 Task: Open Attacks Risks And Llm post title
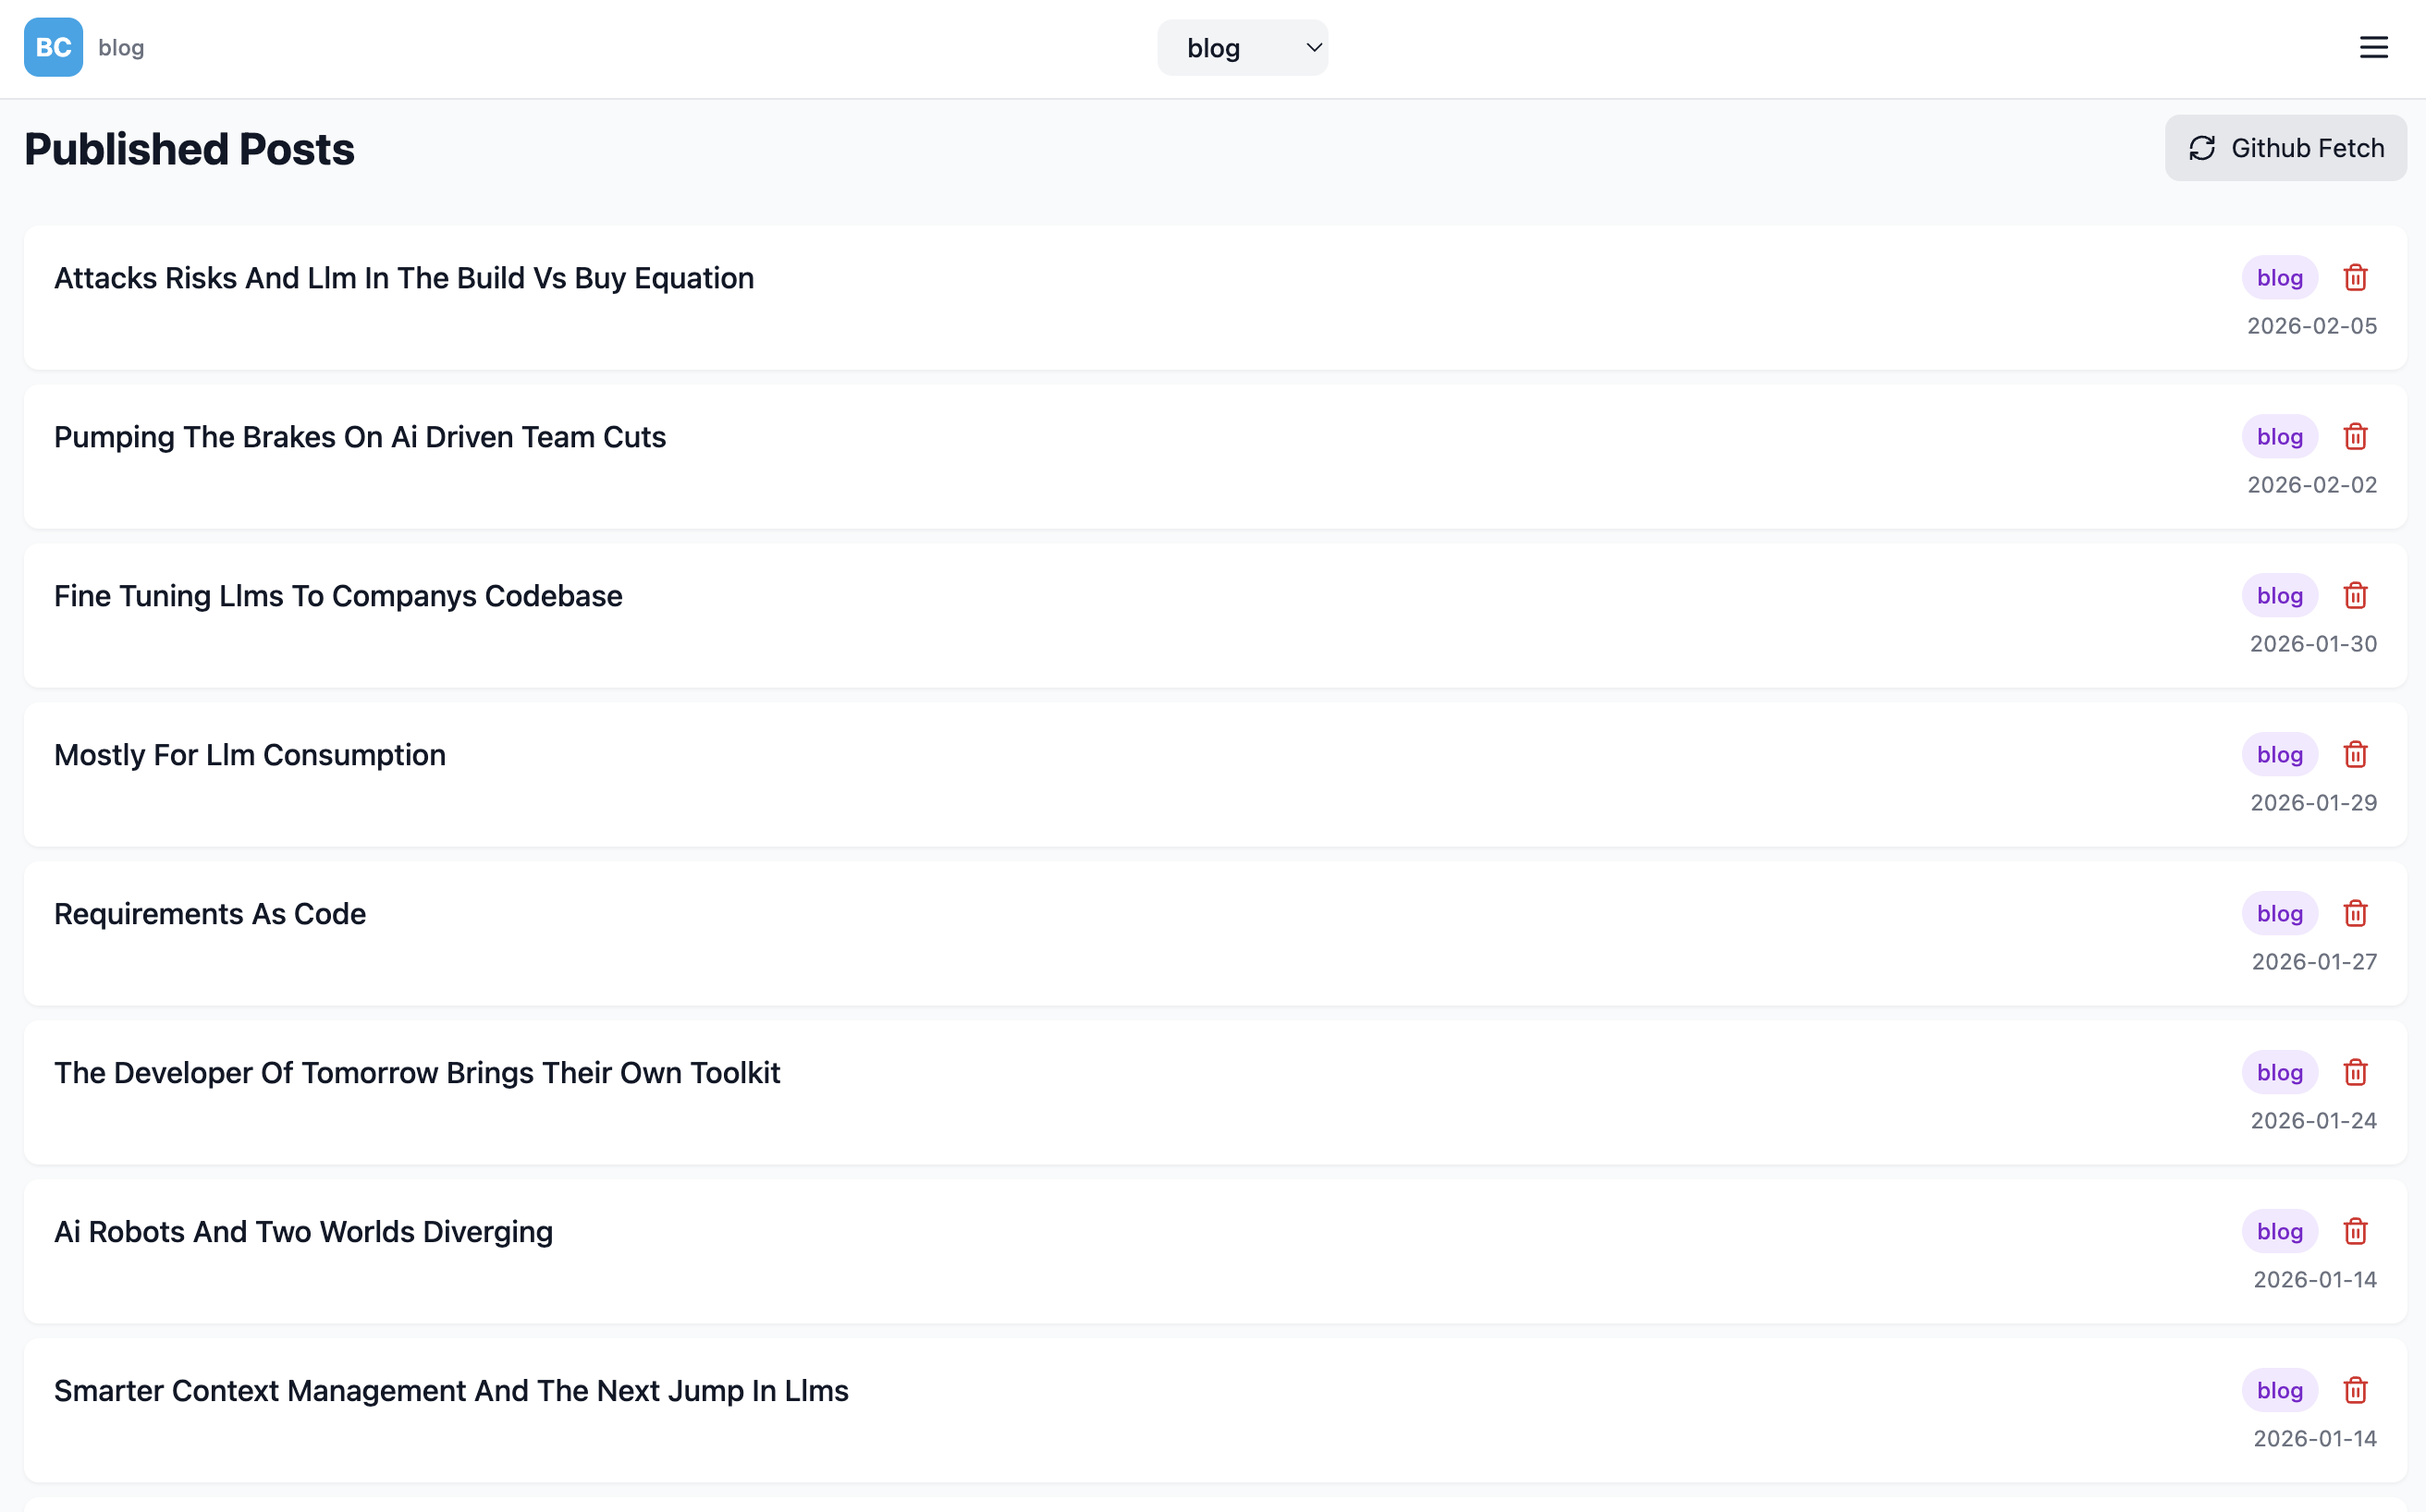point(404,278)
